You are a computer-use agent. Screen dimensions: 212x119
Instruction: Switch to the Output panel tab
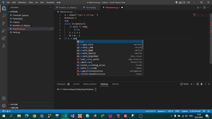[76, 84]
